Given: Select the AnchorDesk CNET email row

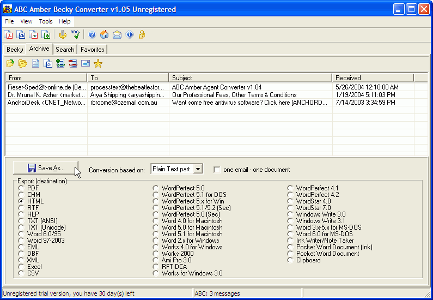Looking at the screenshot, I should click(x=216, y=103).
